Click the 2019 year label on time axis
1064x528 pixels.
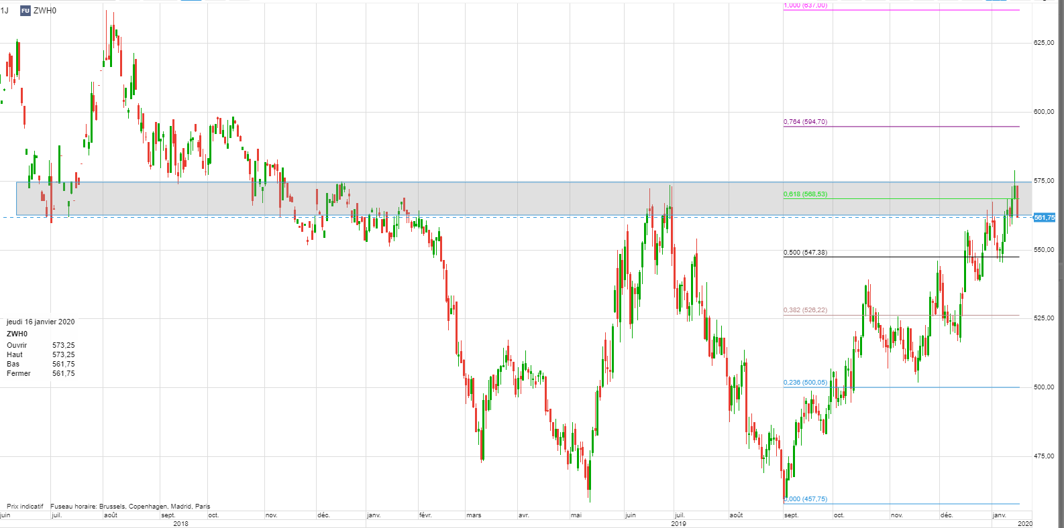(678, 523)
